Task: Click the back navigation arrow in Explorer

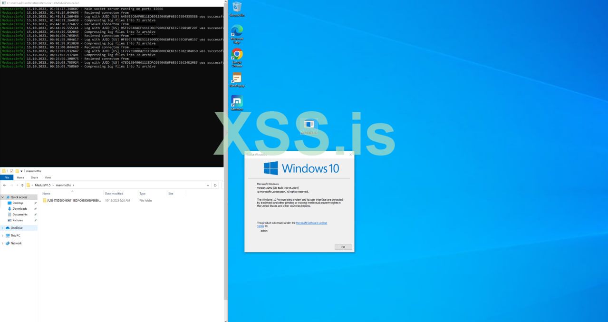Action: point(5,185)
